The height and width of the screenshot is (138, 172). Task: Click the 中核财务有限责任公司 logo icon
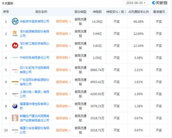[15, 57]
